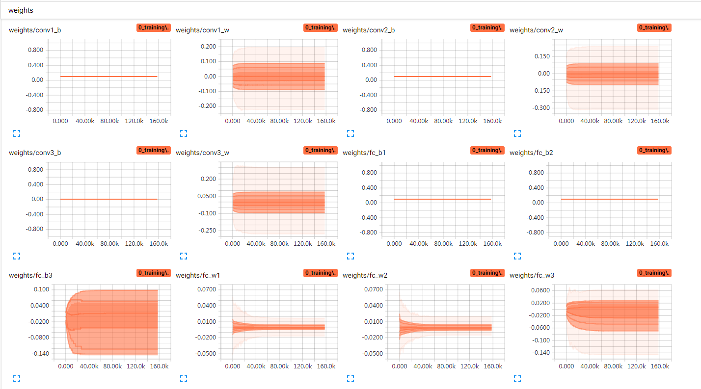The height and width of the screenshot is (389, 701).
Task: Select the weights/conv1_w chart title
Action: click(202, 30)
